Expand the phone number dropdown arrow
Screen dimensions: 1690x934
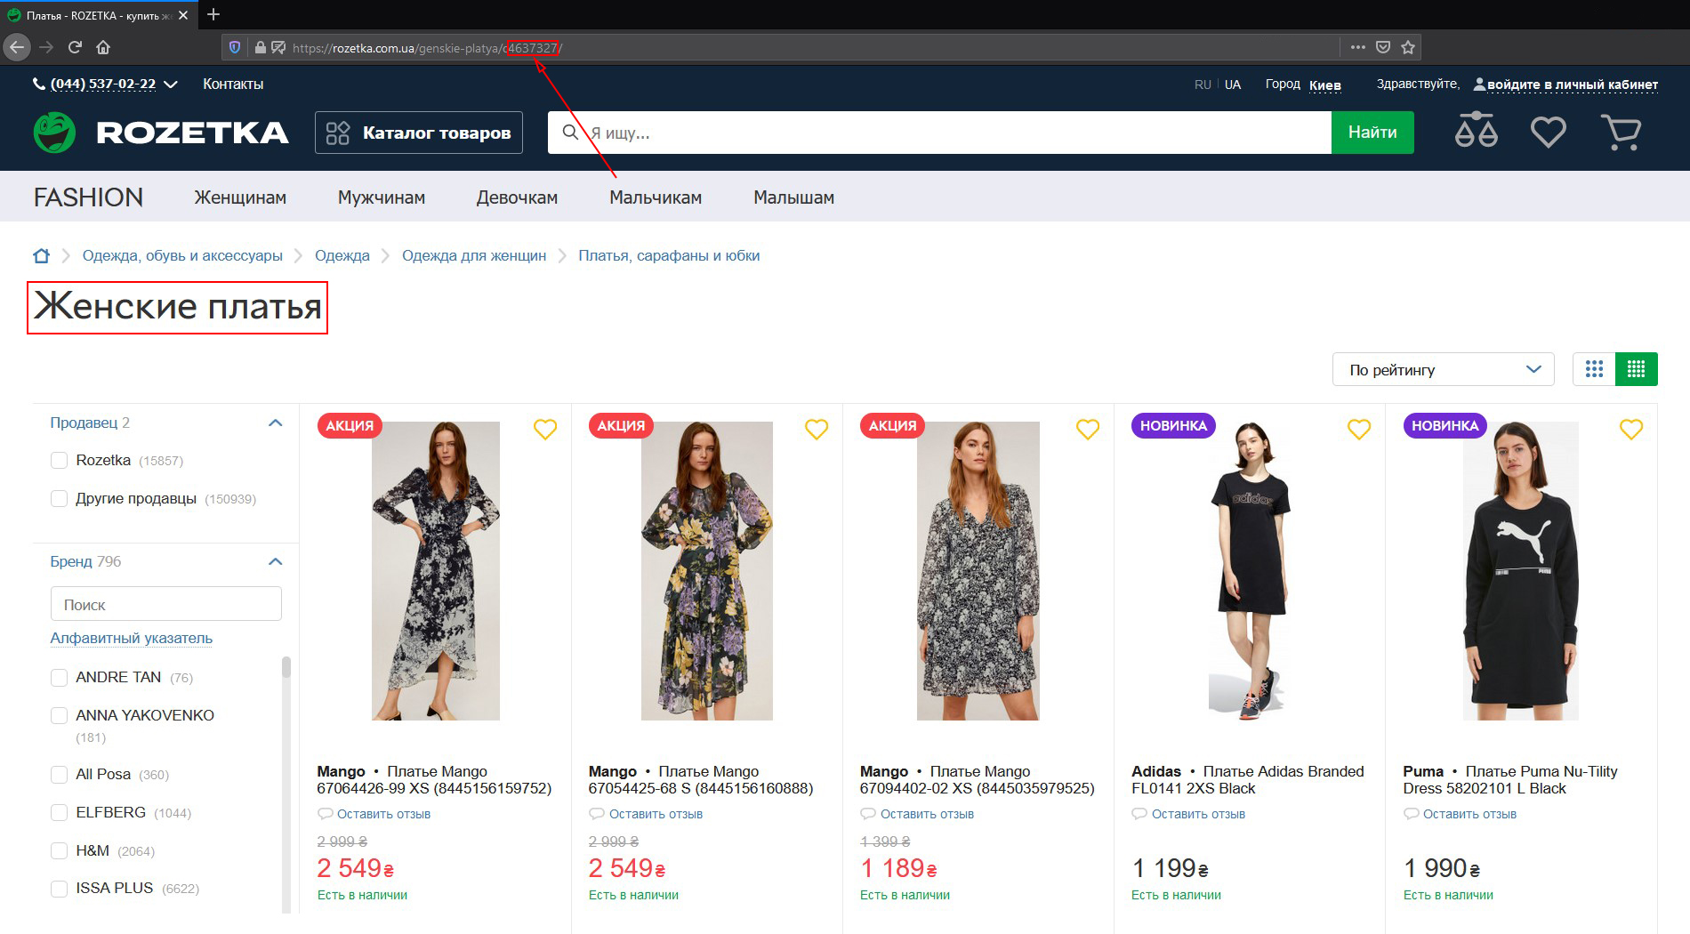coord(171,85)
